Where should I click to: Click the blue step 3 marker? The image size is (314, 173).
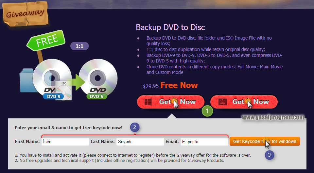coord(269,155)
